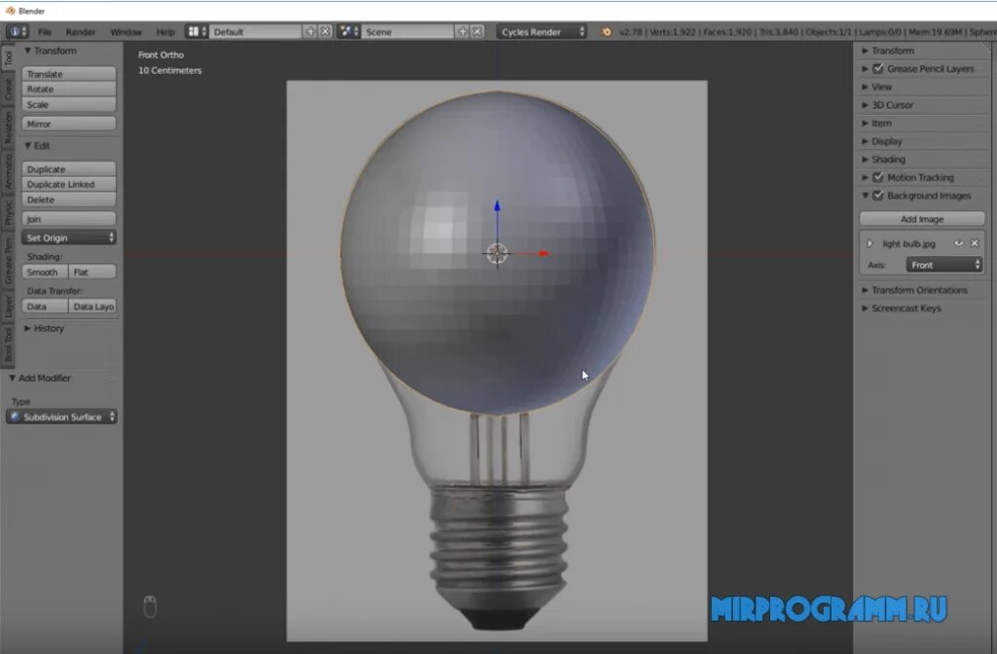Switch to the Relations shelf tab

[x=8, y=127]
